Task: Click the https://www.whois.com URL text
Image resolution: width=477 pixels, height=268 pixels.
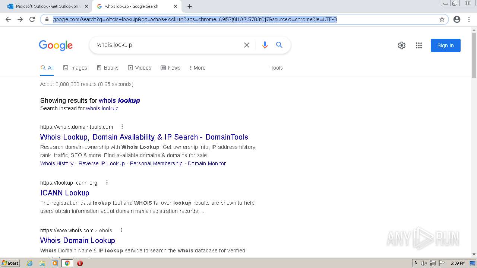Action: click(x=67, y=230)
